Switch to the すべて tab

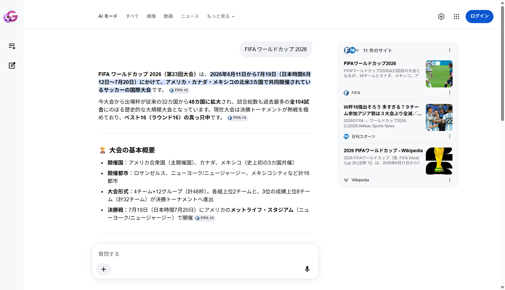click(132, 16)
